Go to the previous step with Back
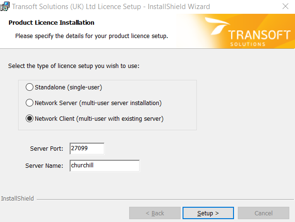 click(x=155, y=213)
